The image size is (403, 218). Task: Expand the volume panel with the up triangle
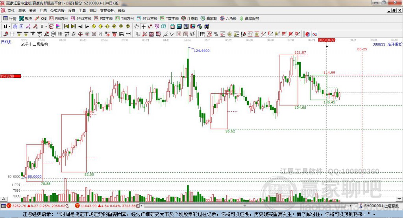pyautogui.click(x=4, y=199)
